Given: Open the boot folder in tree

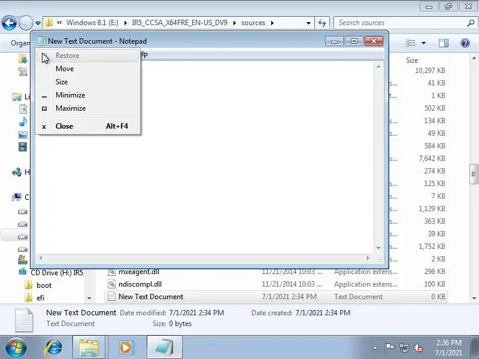Looking at the screenshot, I should pyautogui.click(x=44, y=285).
